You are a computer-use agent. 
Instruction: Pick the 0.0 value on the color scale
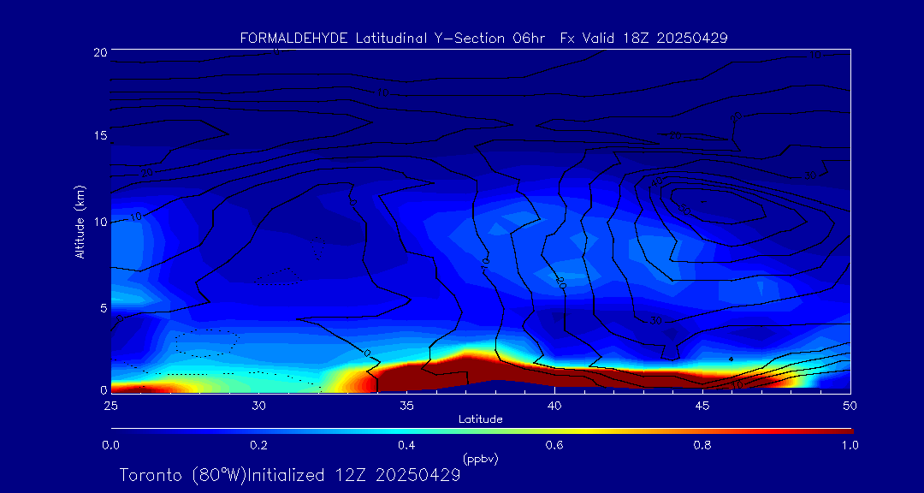110,445
